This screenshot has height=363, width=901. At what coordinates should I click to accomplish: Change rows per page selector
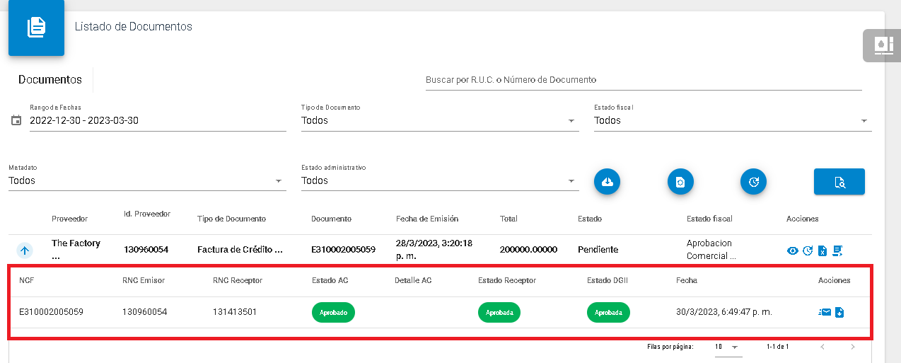pyautogui.click(x=726, y=347)
